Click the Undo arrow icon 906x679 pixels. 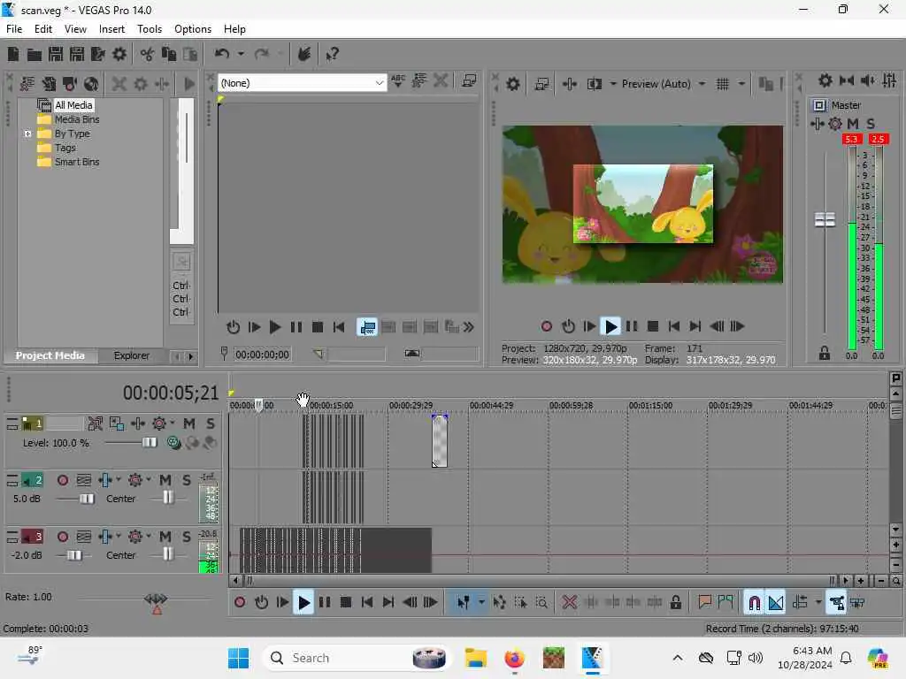[222, 54]
